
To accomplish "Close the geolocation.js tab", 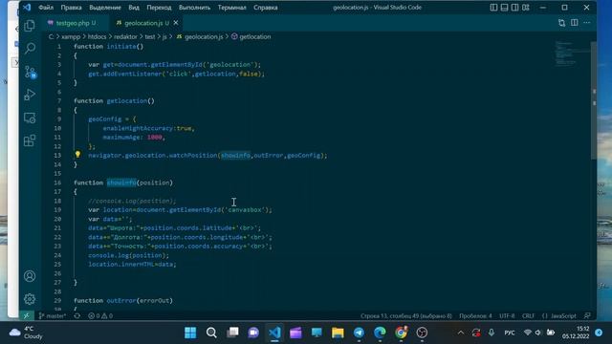I will click(x=176, y=23).
